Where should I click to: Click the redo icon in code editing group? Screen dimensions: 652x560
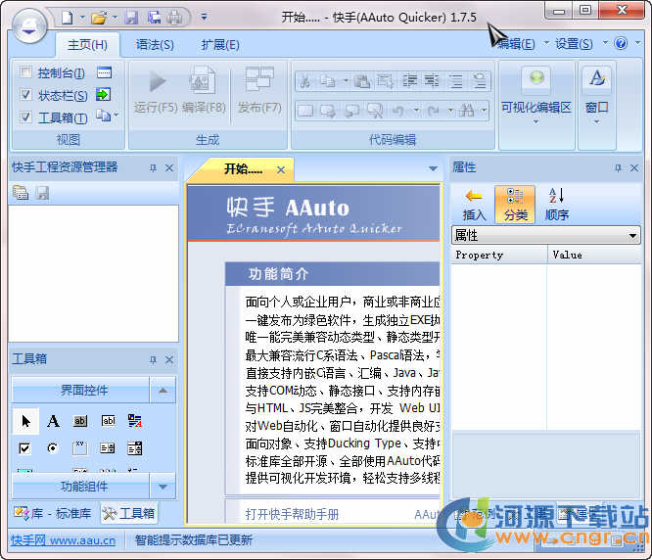pos(434,111)
